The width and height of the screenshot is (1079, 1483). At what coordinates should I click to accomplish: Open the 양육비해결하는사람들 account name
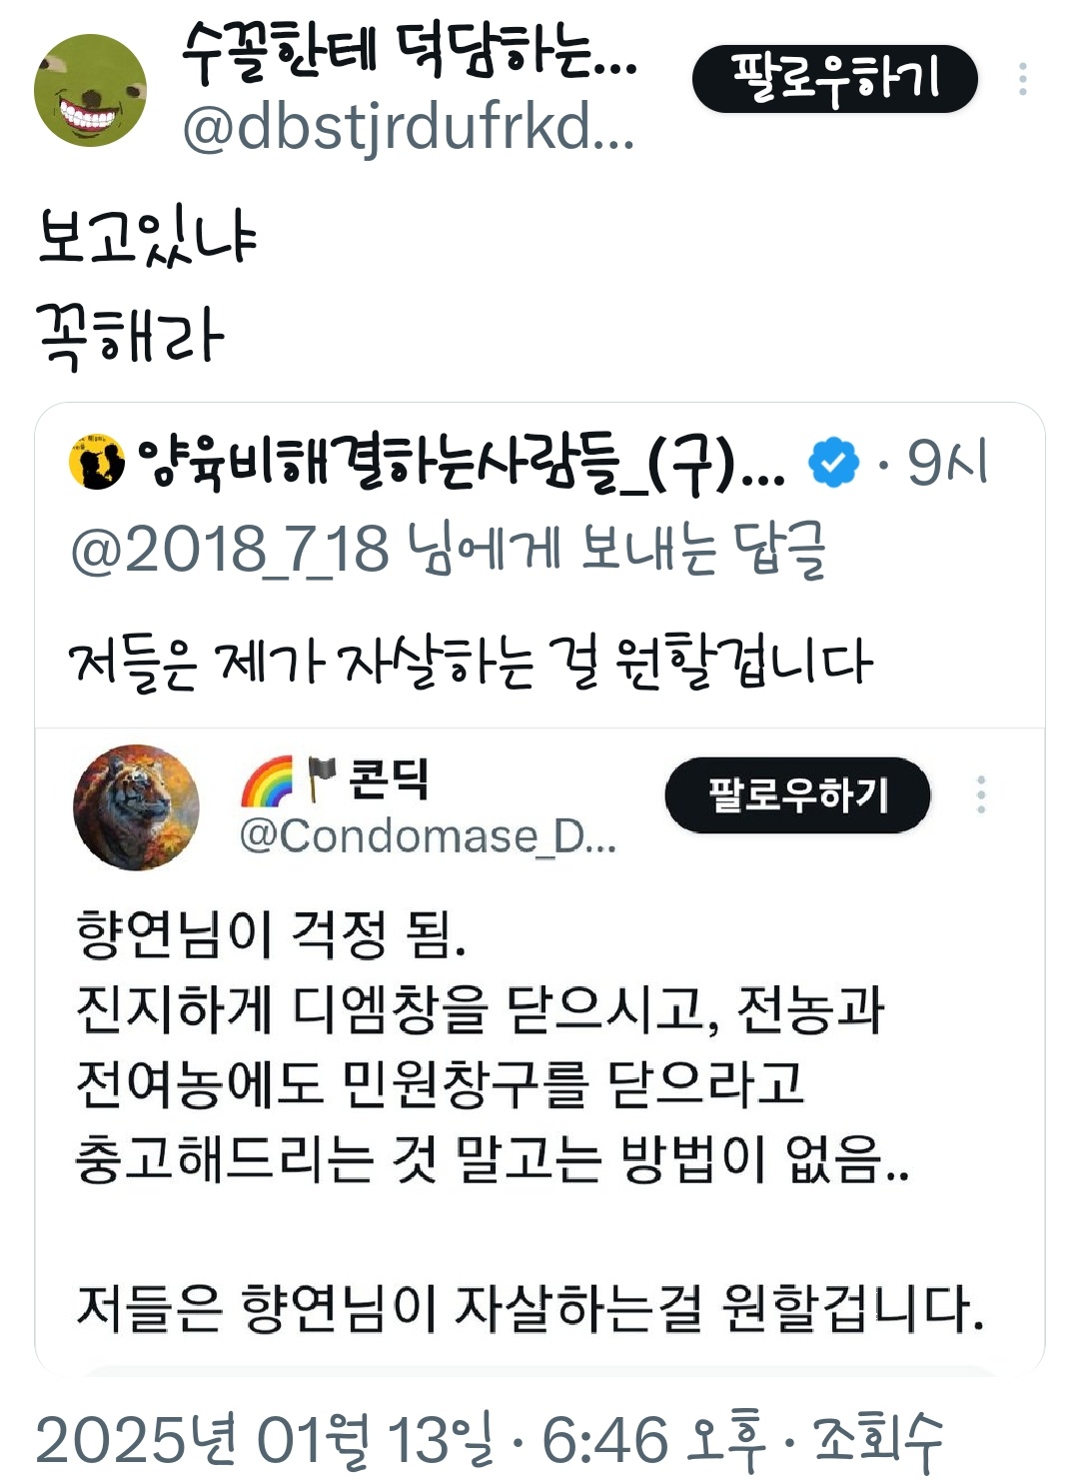tap(460, 464)
